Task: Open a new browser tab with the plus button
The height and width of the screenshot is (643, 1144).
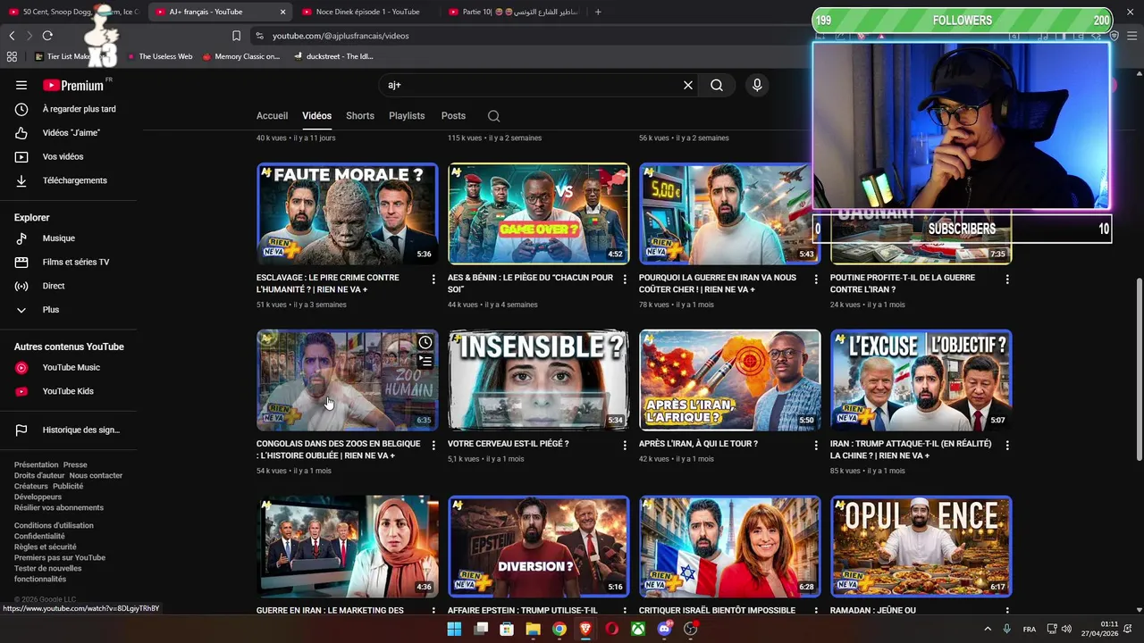Action: [x=598, y=12]
